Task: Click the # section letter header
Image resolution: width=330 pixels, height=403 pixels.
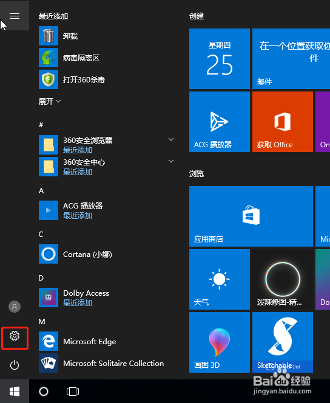Action: click(x=41, y=125)
